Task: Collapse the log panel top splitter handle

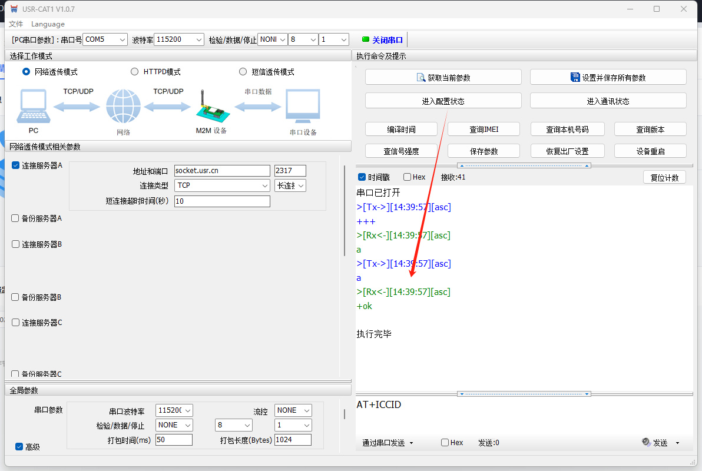Action: (x=524, y=165)
